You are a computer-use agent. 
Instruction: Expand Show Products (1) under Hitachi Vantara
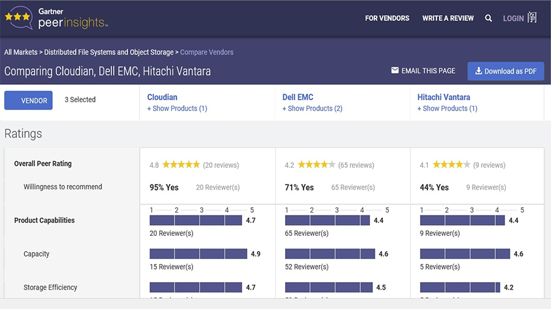pyautogui.click(x=448, y=108)
